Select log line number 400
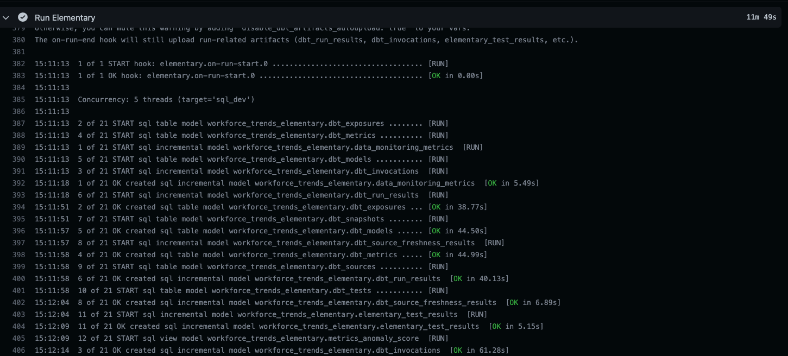This screenshot has height=356, width=788. (x=19, y=278)
